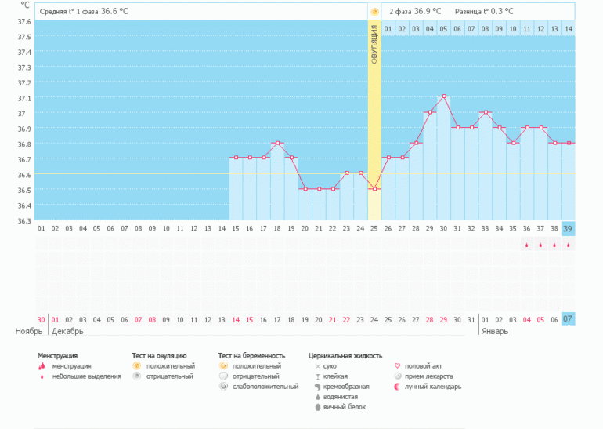Click the positive pregnancy test legend icon
The width and height of the screenshot is (603, 429).
coord(223,365)
